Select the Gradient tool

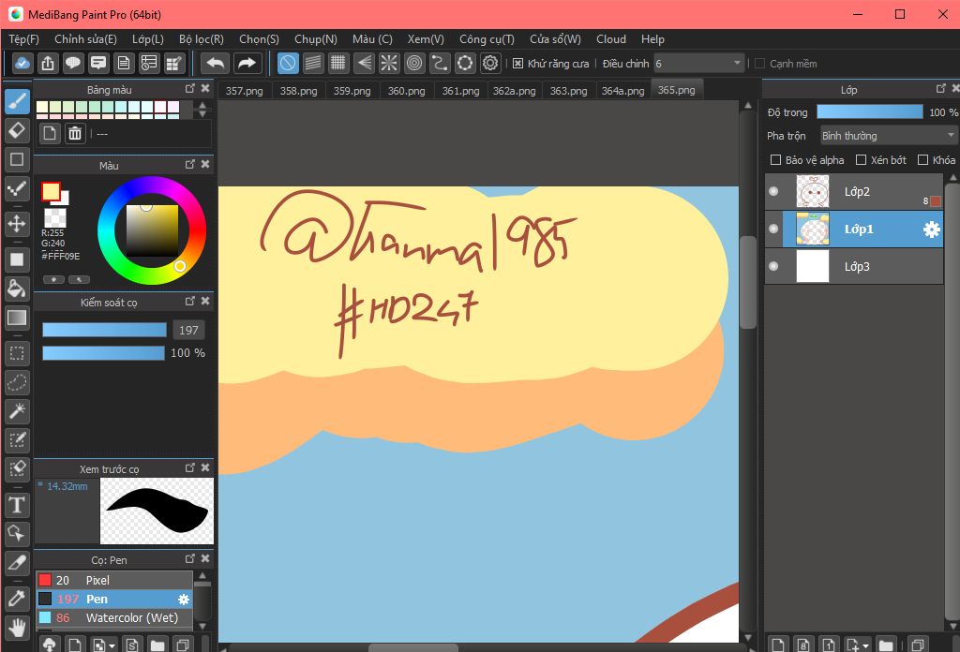[17, 318]
